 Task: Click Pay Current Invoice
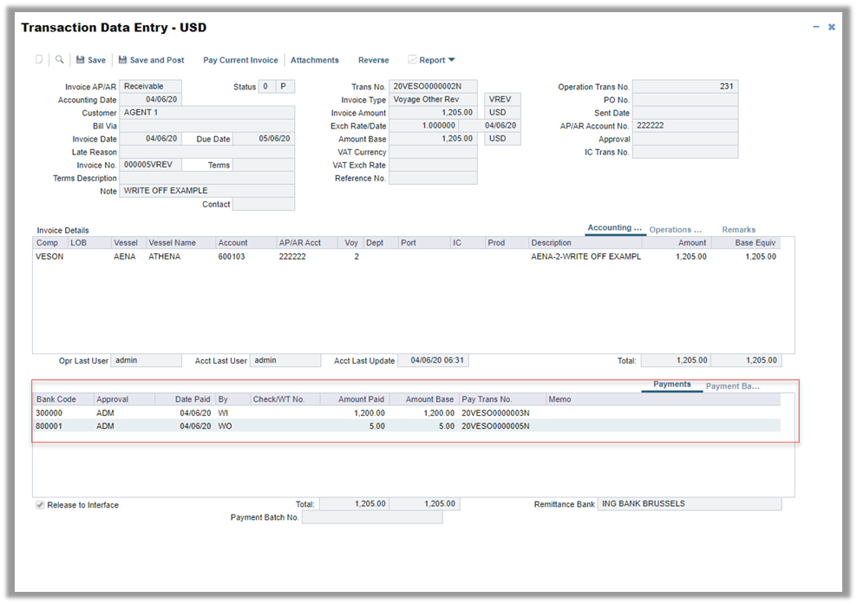pyautogui.click(x=240, y=60)
